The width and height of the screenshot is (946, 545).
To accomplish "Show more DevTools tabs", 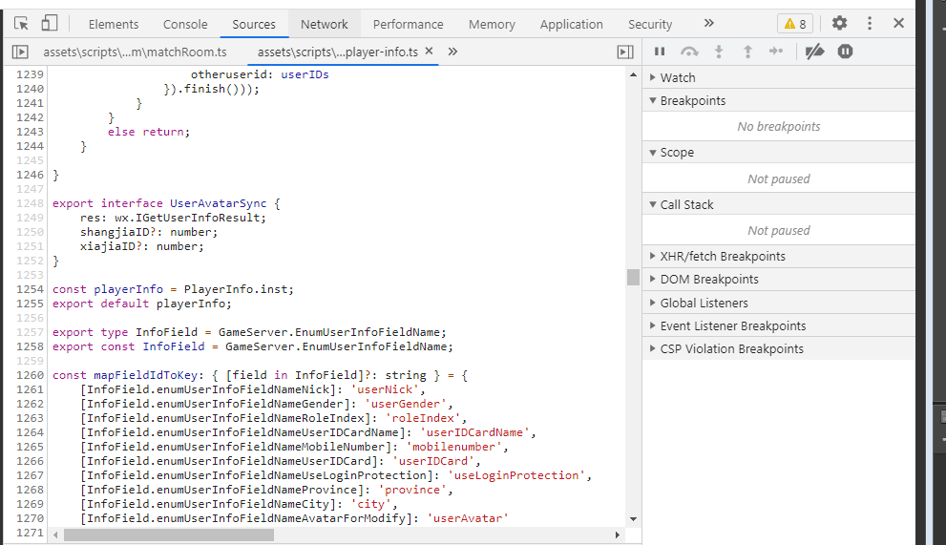I will coord(709,24).
